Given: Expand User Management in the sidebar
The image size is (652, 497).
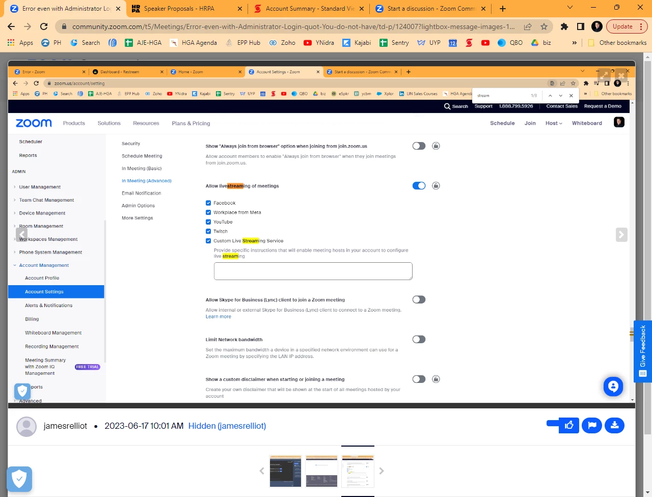Looking at the screenshot, I should pyautogui.click(x=40, y=187).
